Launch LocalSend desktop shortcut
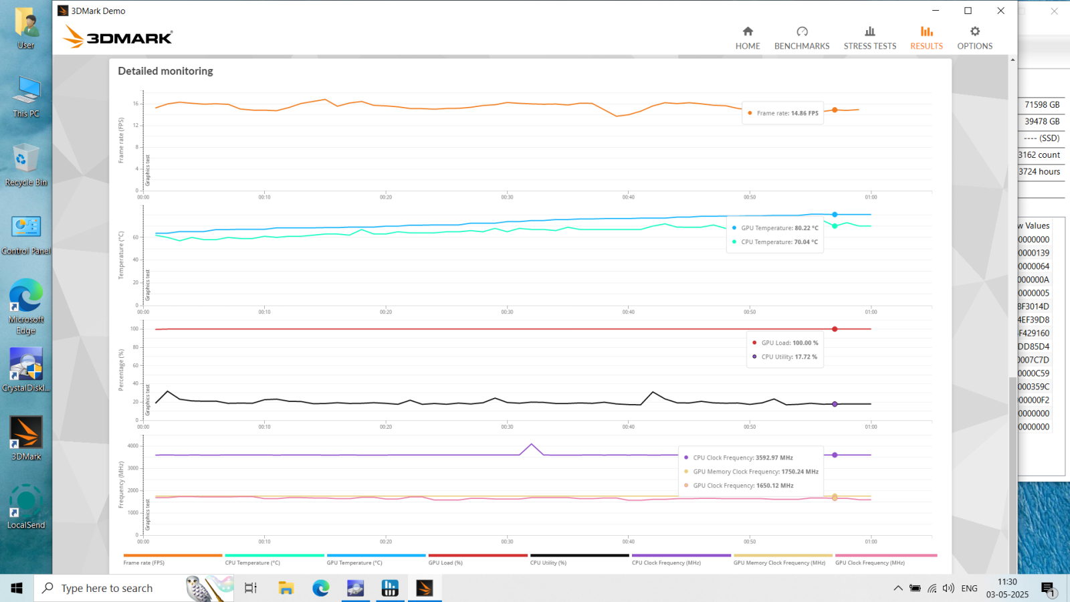The image size is (1070, 602). tap(26, 507)
